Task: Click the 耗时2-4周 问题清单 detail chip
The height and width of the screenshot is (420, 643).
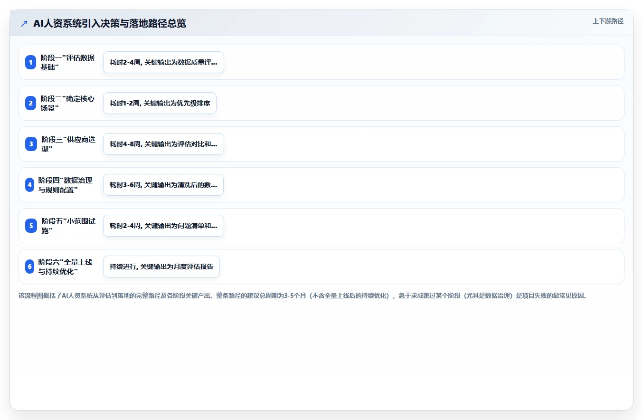Action: click(163, 226)
